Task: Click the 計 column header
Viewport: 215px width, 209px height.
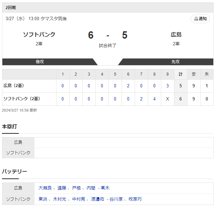Action: (x=181, y=74)
